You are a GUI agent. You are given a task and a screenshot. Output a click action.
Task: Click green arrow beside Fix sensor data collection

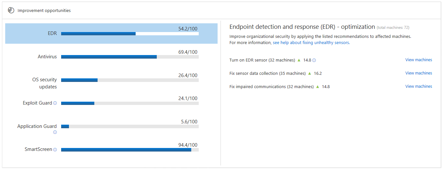pos(309,73)
